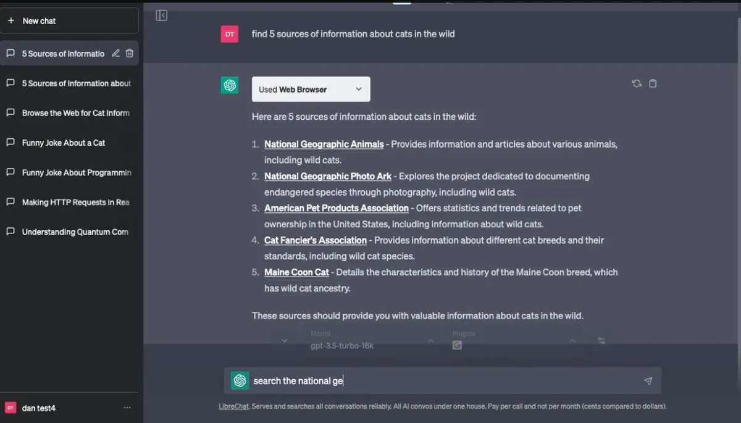The width and height of the screenshot is (741, 423).
Task: Open the Understanding Quantum Com conversation
Action: coord(75,232)
